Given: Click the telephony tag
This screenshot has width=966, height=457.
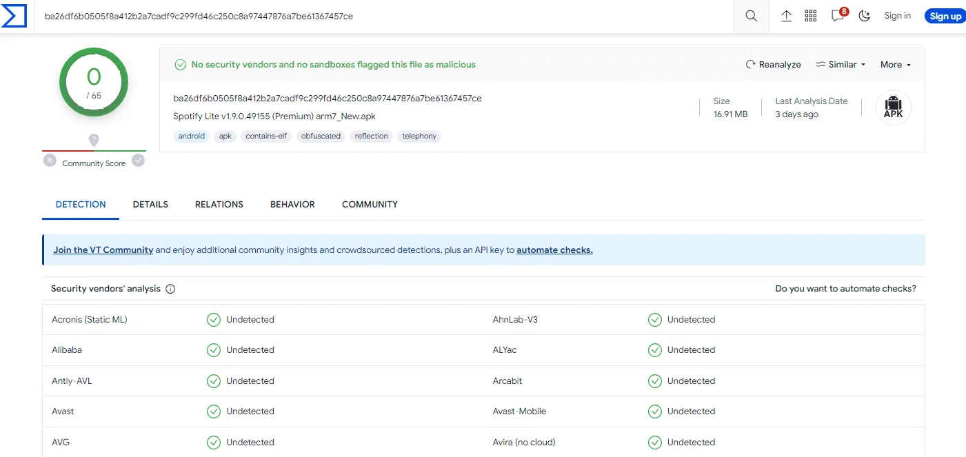Looking at the screenshot, I should pos(419,136).
